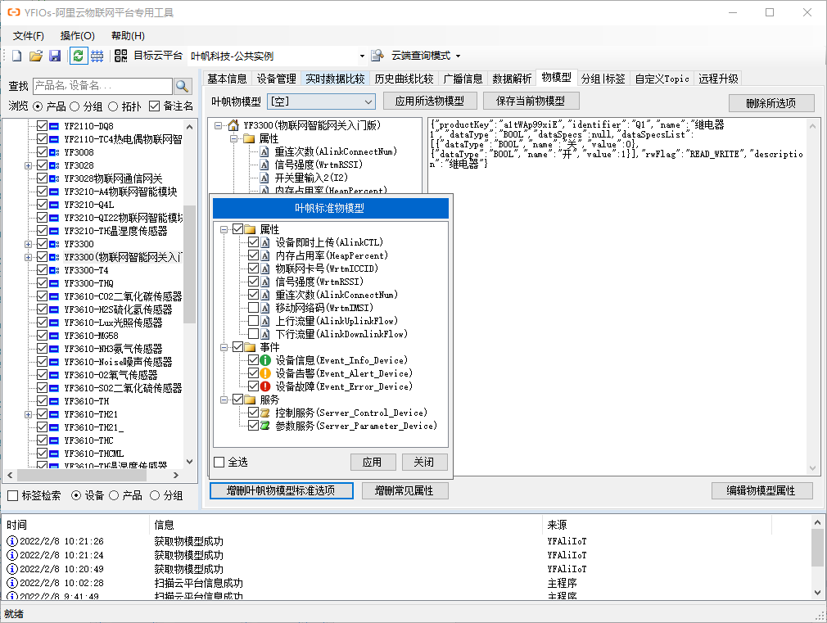Click the folder icon of 服务 group
This screenshot has height=623, width=827.
click(250, 400)
